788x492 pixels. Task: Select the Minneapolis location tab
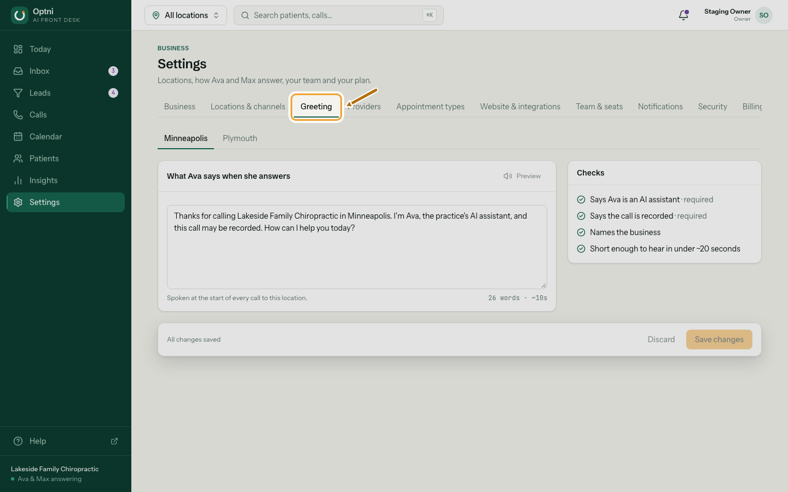(x=186, y=138)
